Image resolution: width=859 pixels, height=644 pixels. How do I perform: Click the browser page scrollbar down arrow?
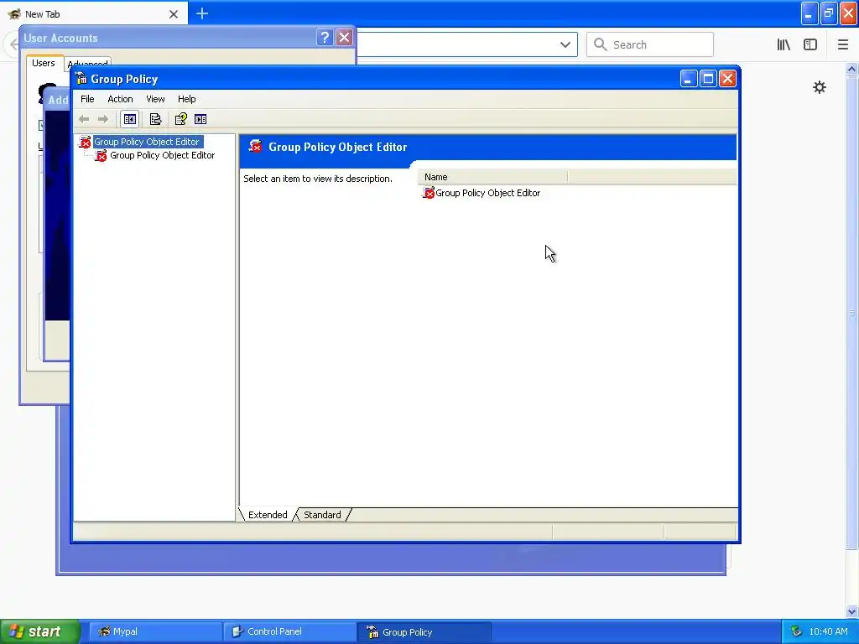pos(851,611)
